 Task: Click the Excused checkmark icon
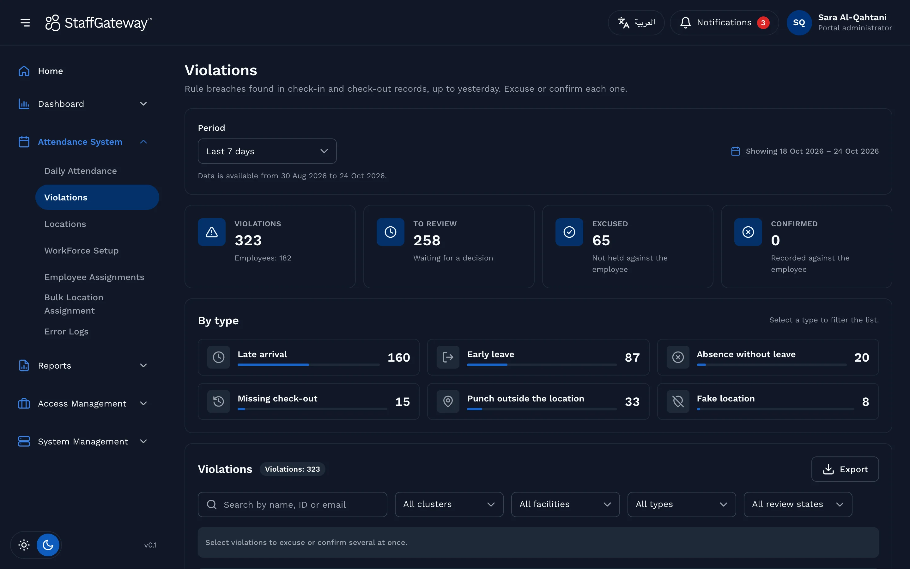tap(569, 232)
